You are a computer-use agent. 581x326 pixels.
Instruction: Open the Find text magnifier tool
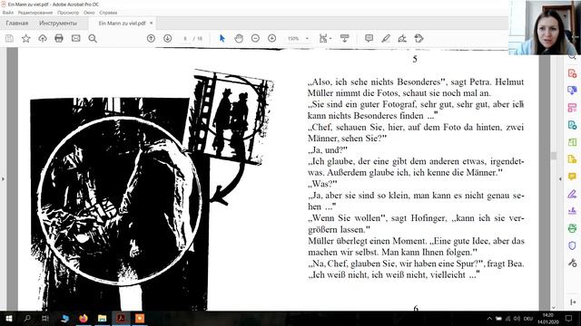point(93,38)
